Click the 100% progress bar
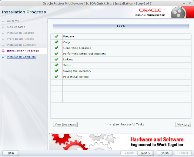The width and height of the screenshot is (194, 157). [121, 26]
